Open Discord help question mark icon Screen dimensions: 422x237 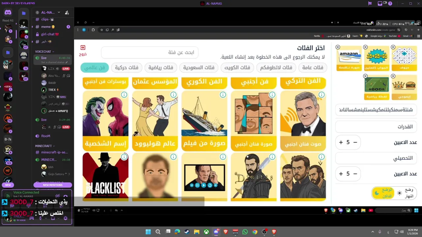(390, 3)
